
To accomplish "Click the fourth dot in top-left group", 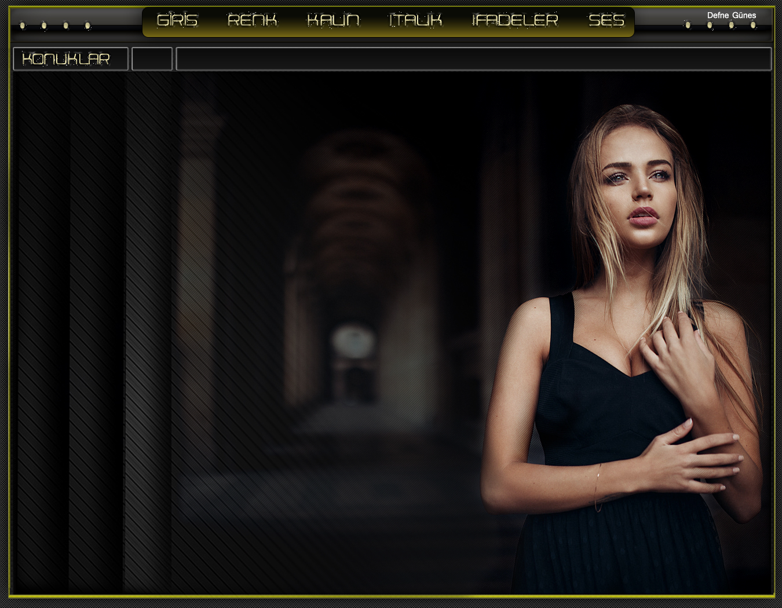I will 87,25.
